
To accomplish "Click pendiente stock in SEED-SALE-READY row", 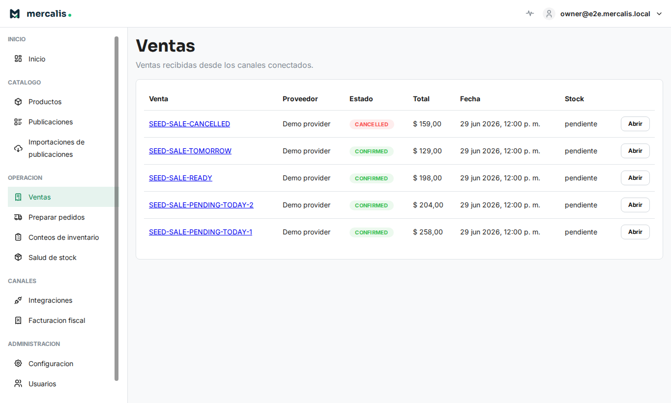I will point(581,178).
